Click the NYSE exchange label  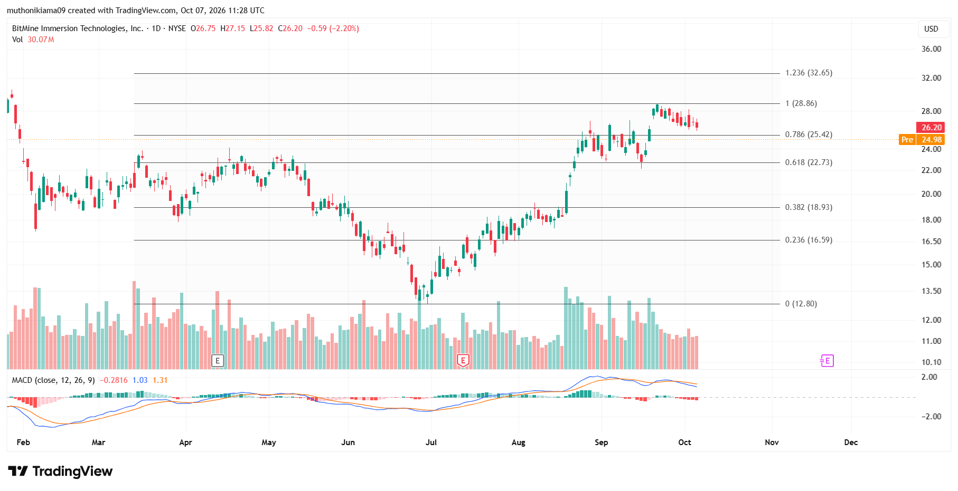(x=177, y=28)
